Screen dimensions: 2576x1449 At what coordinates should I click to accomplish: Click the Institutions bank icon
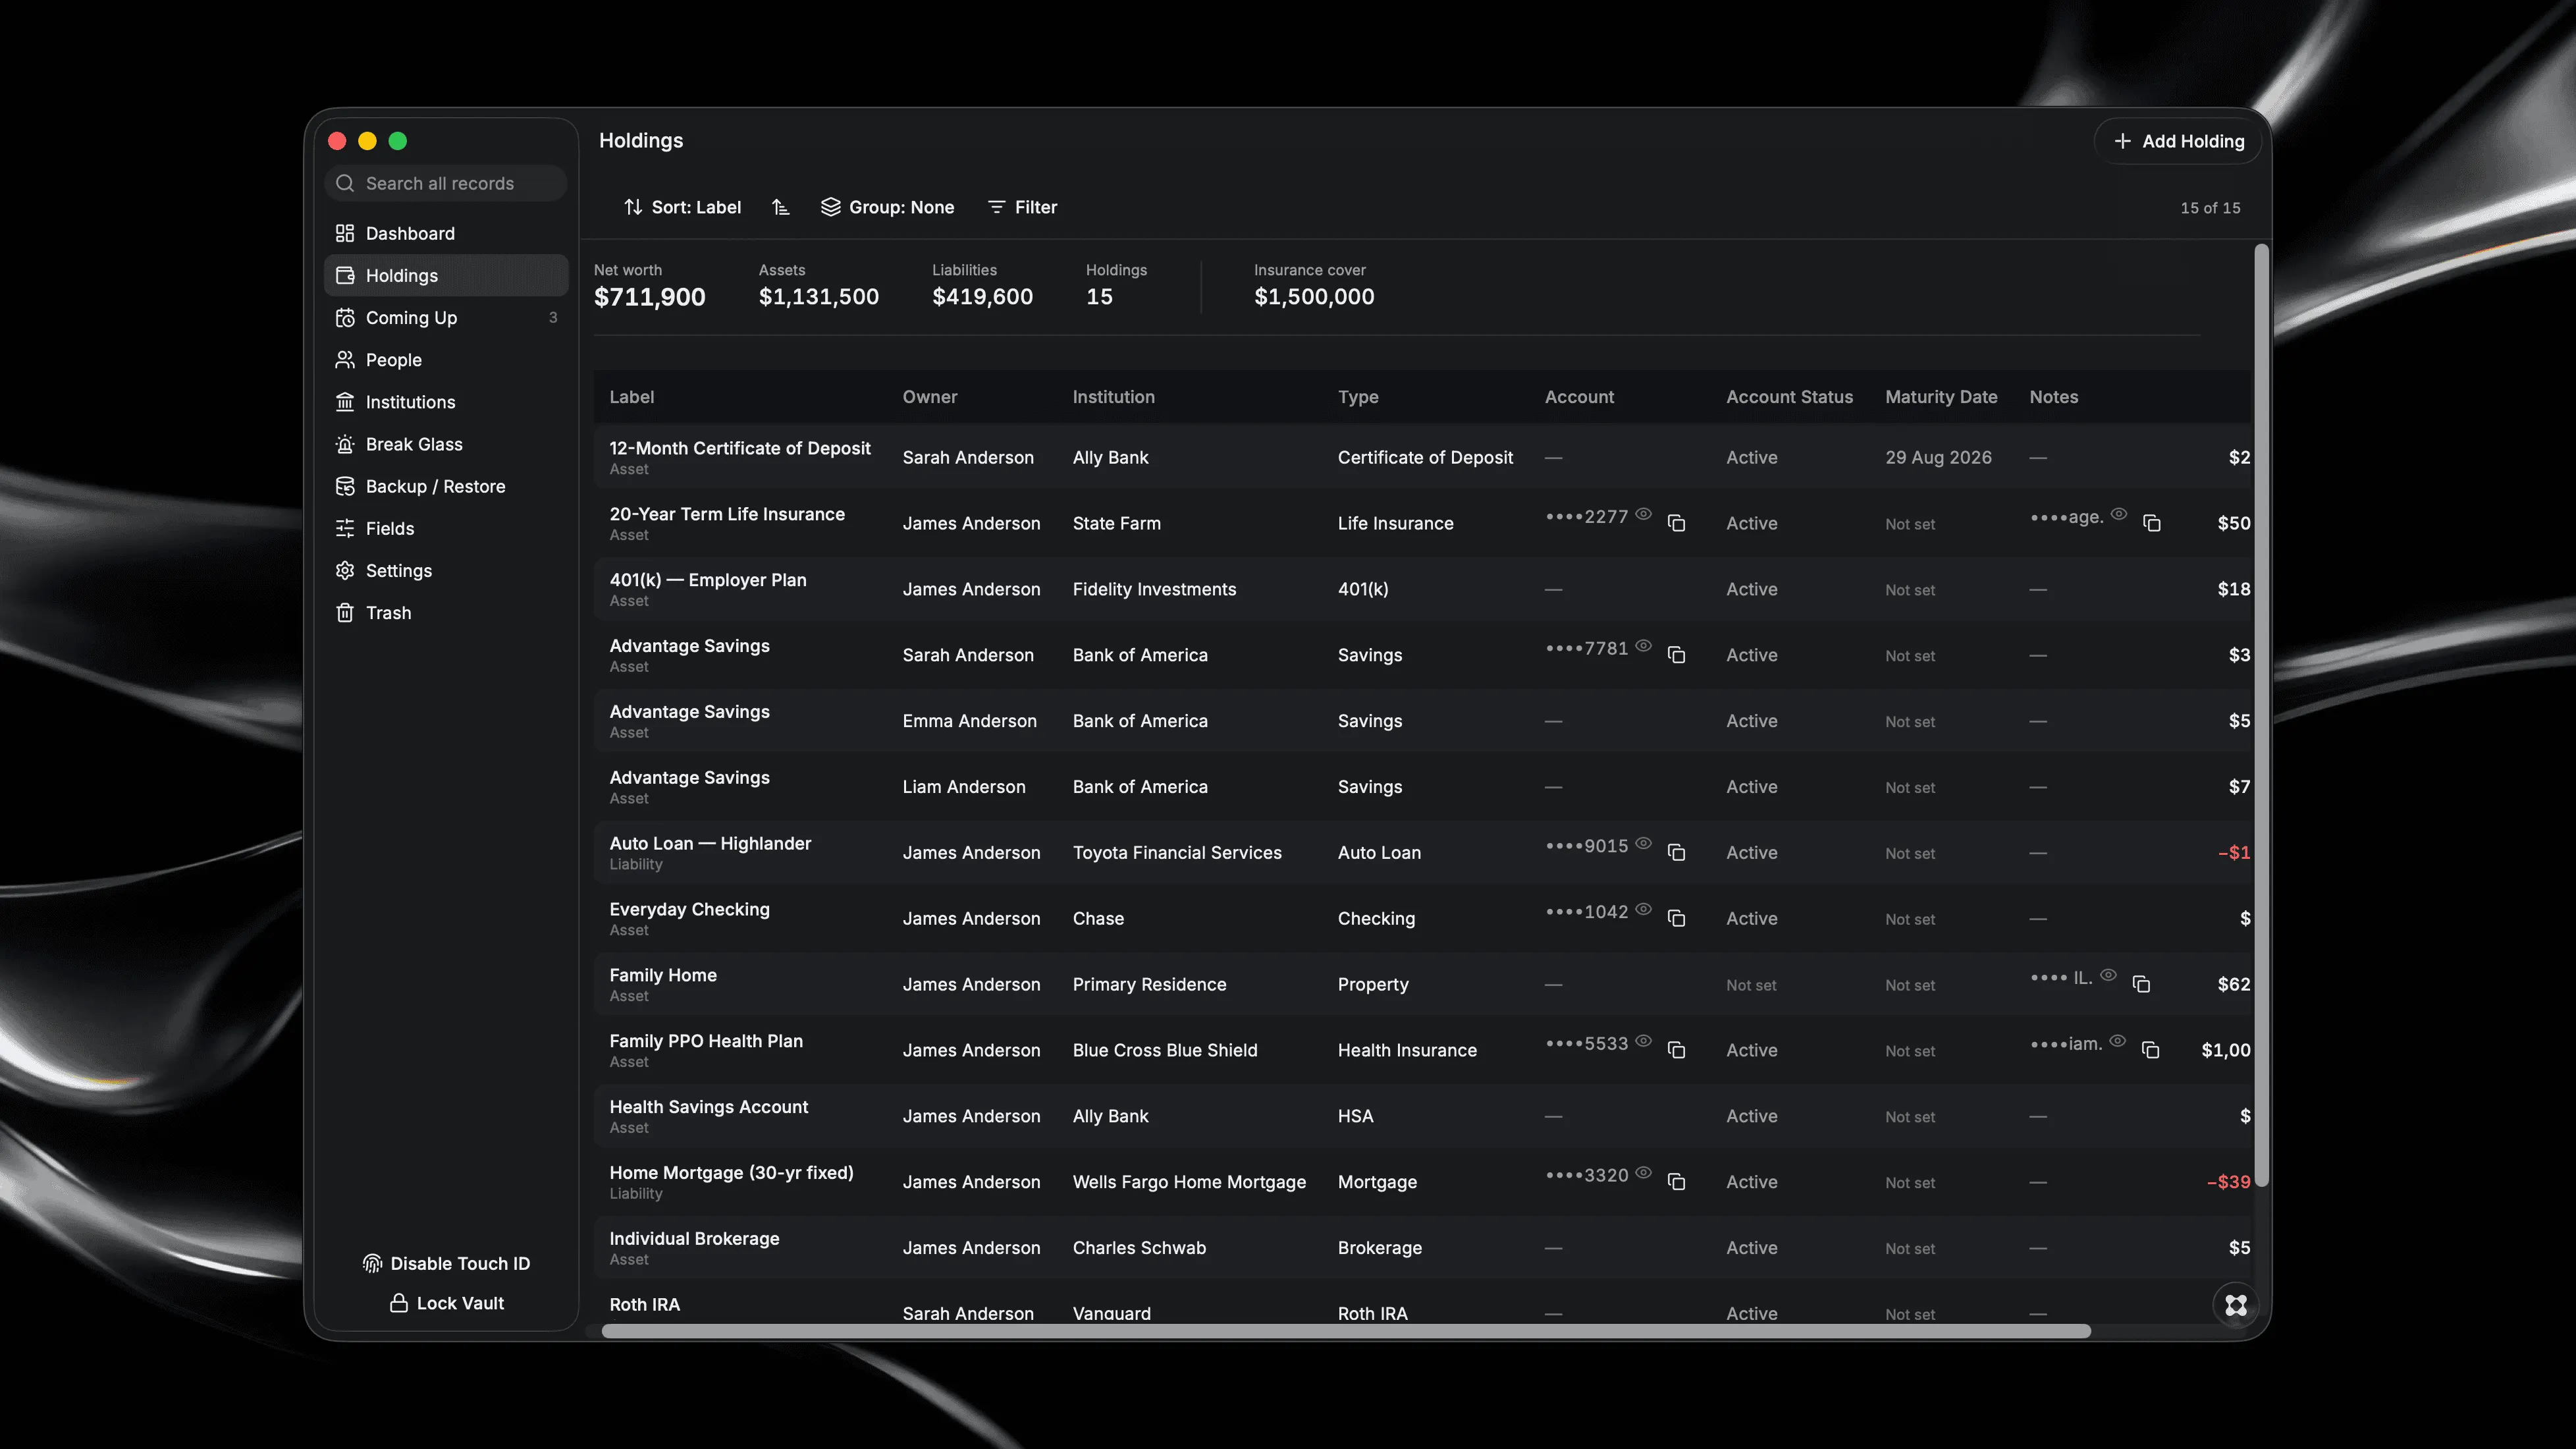(x=345, y=402)
